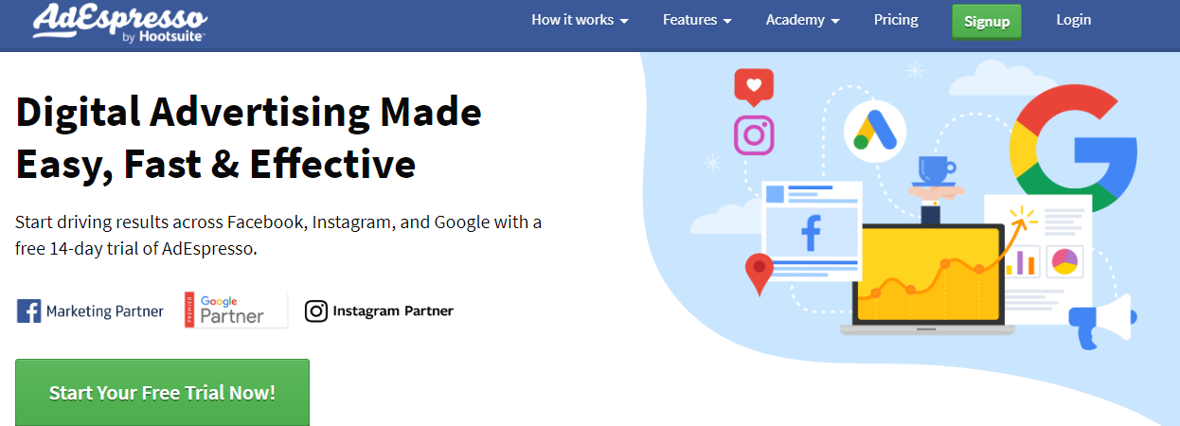Click the bar chart icon in report

pyautogui.click(x=1022, y=261)
